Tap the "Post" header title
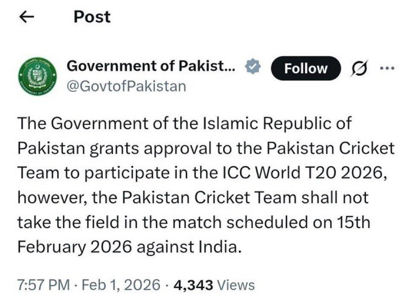Viewport: 413px width, 303px height. coord(92,17)
